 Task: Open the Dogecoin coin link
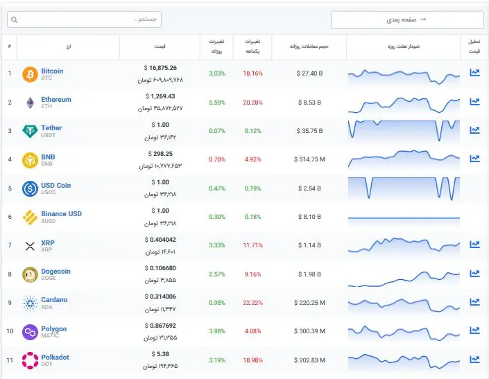point(55,271)
